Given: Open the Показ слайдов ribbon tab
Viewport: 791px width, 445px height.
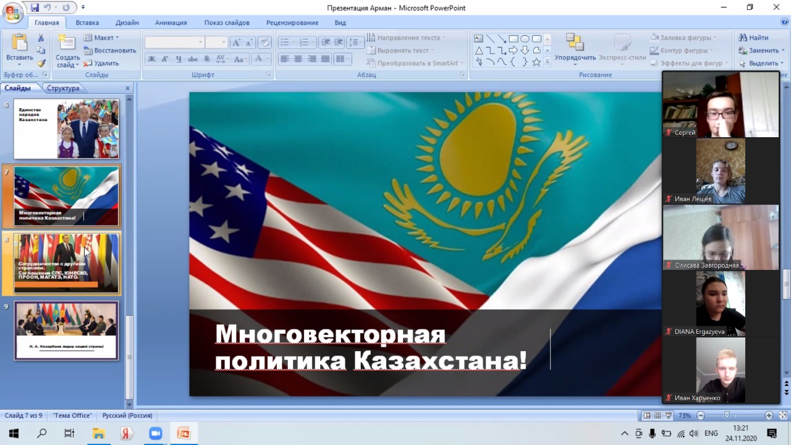Looking at the screenshot, I should click(227, 23).
